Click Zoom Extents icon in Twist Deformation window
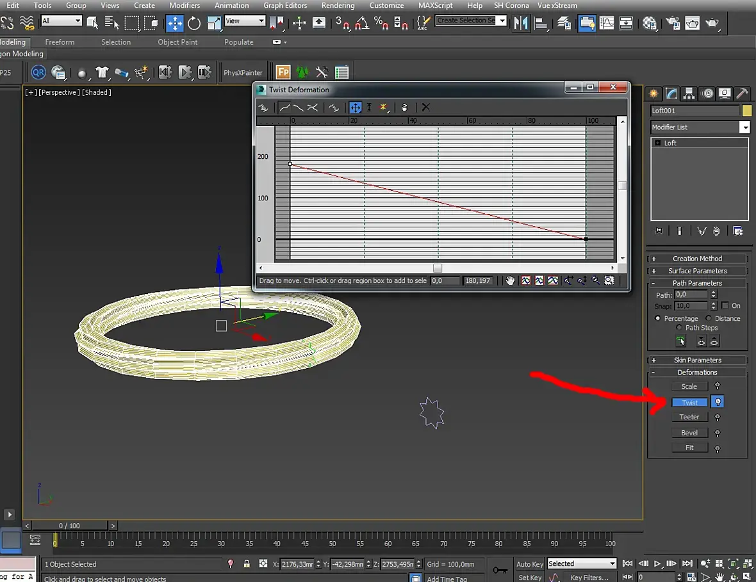 point(526,280)
